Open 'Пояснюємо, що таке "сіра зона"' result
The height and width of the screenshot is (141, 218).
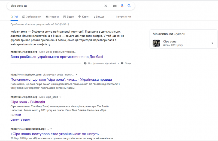61,80
